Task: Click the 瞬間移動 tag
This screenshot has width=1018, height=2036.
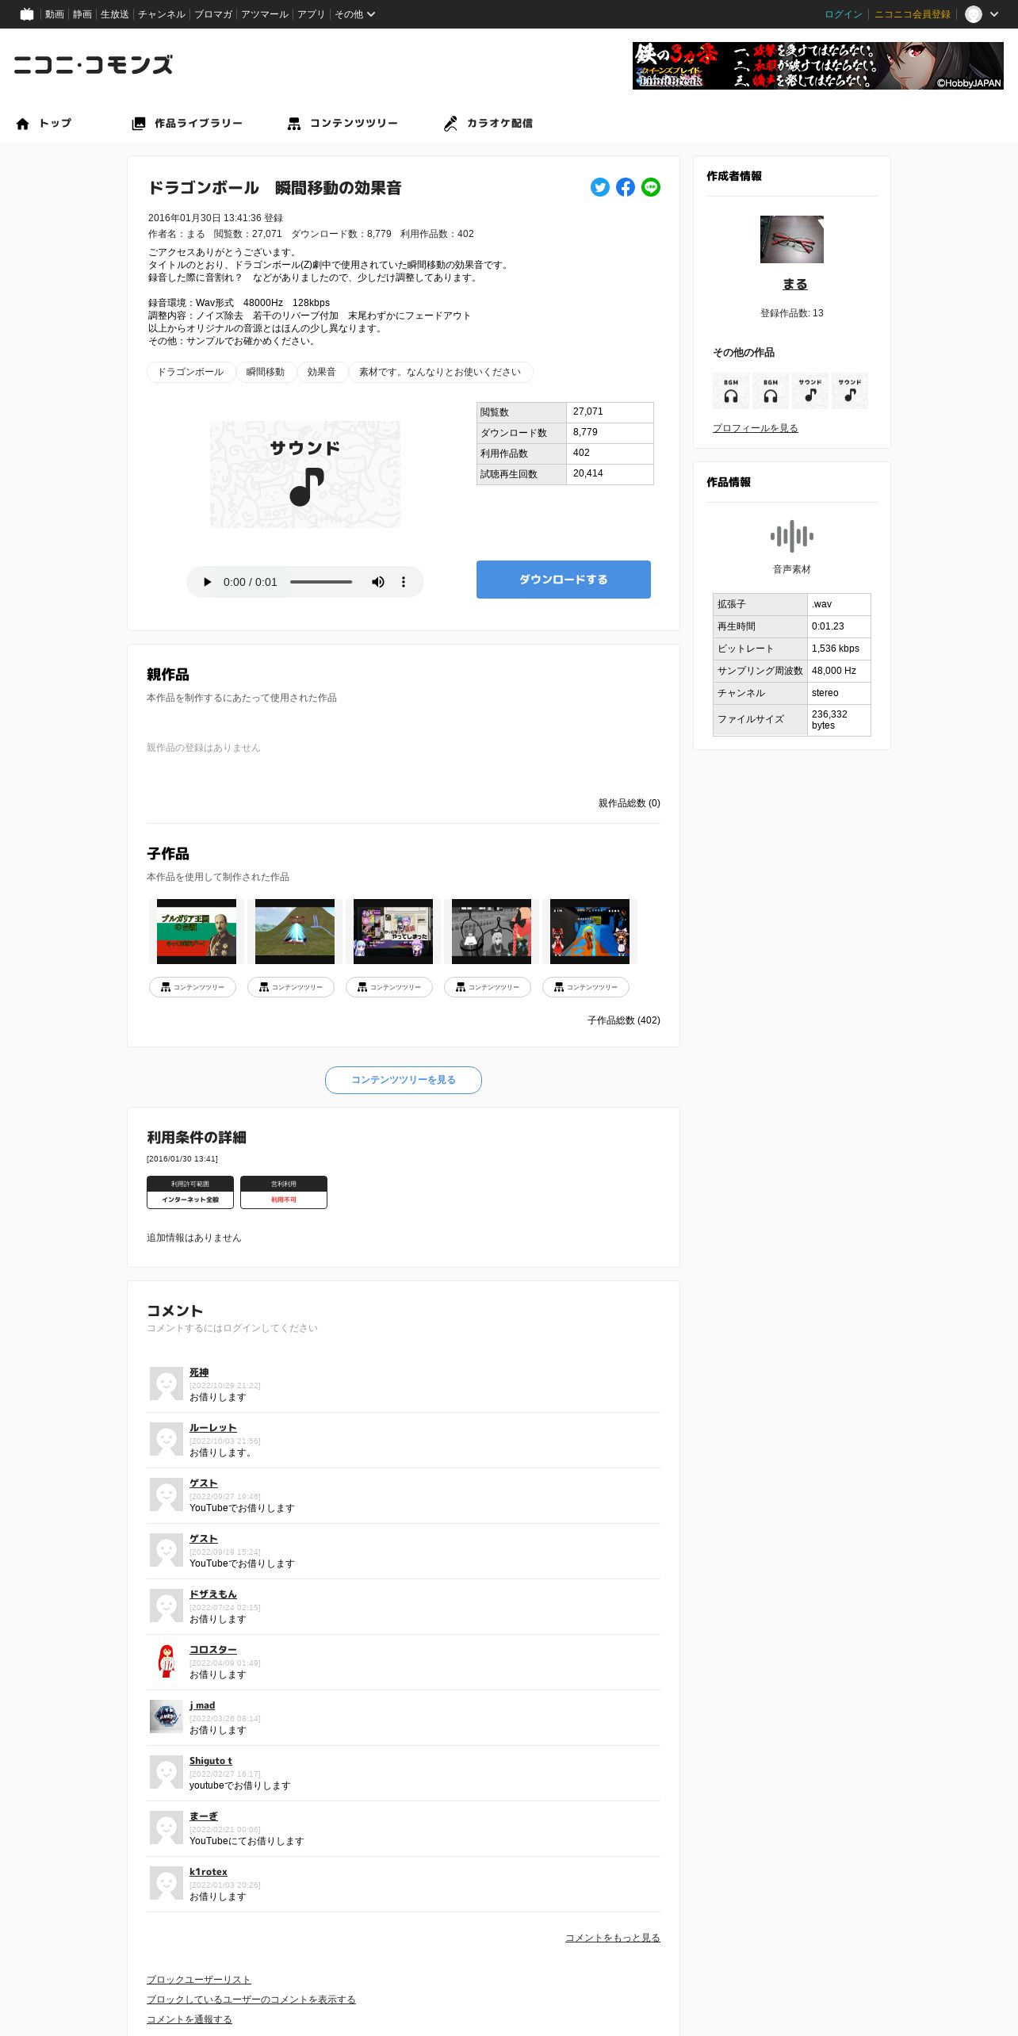Action: (266, 372)
